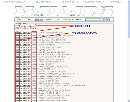Click DL1 for Ridge_Racer_DS_PROPER_USA
The image size is (130, 102).
click(x=18, y=71)
